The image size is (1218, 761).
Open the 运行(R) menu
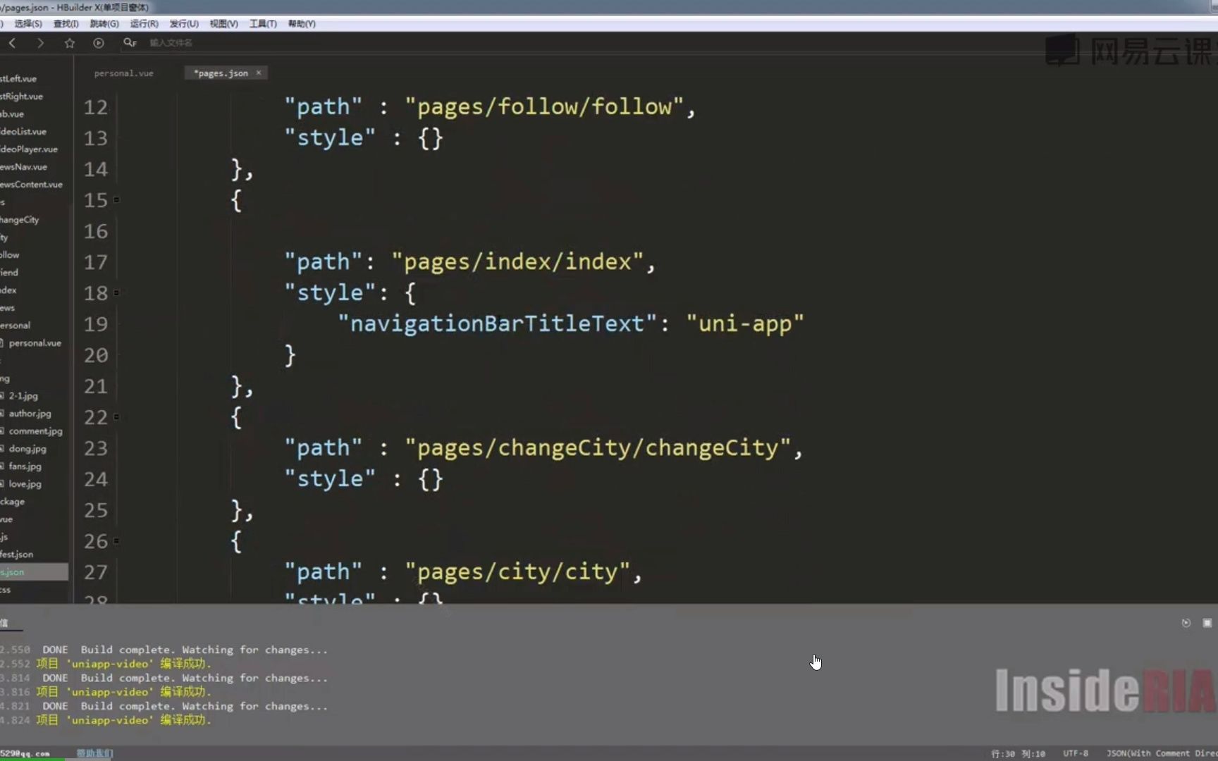(144, 24)
